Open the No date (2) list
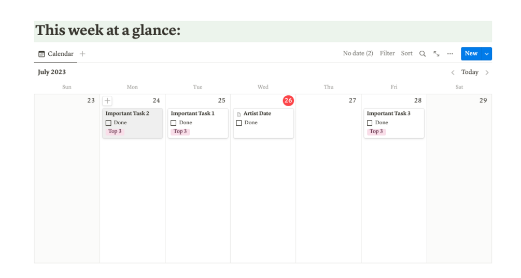Viewport: 521px width, 278px height. click(x=358, y=53)
